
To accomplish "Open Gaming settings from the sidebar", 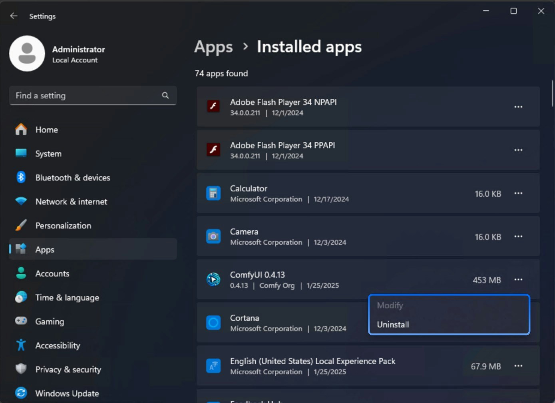I will 20,321.
